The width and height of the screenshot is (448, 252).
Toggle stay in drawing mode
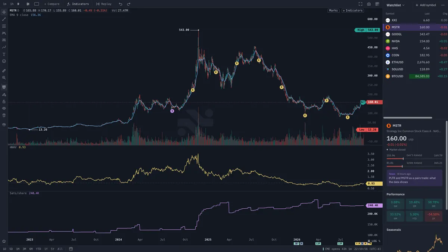[4, 94]
